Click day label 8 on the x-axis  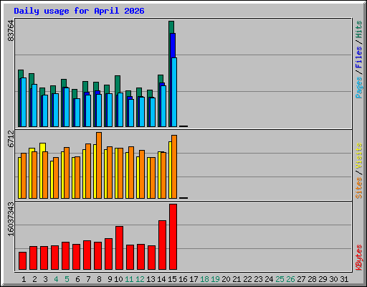[99, 279]
